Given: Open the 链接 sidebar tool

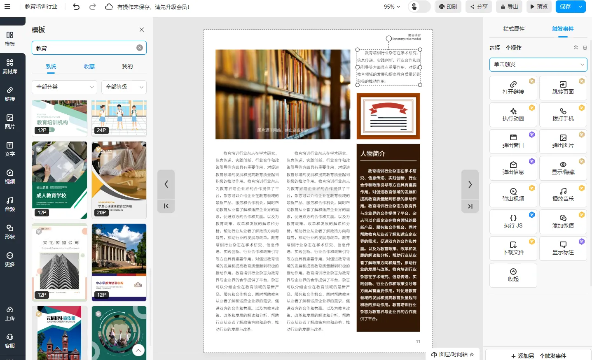Looking at the screenshot, I should [10, 94].
